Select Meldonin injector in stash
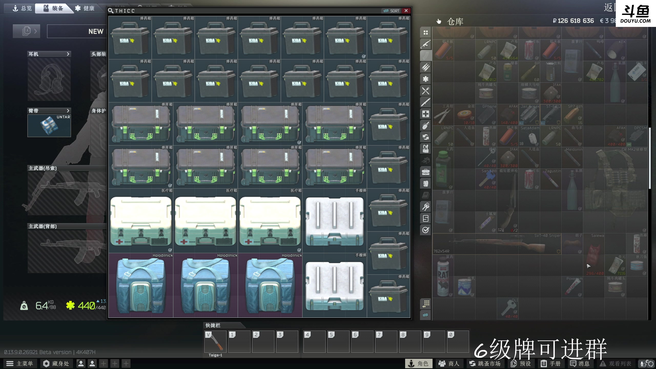656x369 pixels. [x=572, y=158]
